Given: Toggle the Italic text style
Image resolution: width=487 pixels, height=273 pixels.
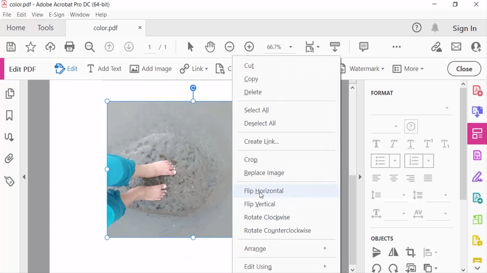Looking at the screenshot, I should click(393, 144).
